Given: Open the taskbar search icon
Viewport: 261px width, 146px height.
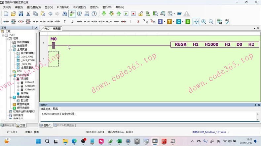Looking at the screenshot, I should pyautogui.click(x=47, y=141).
